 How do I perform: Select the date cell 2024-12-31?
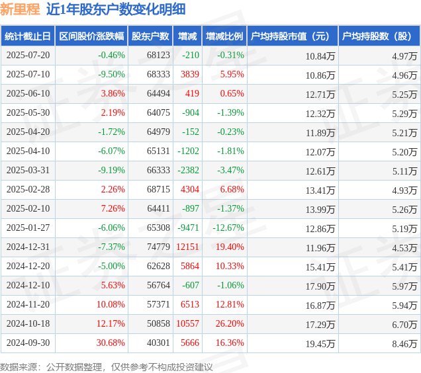point(28,247)
